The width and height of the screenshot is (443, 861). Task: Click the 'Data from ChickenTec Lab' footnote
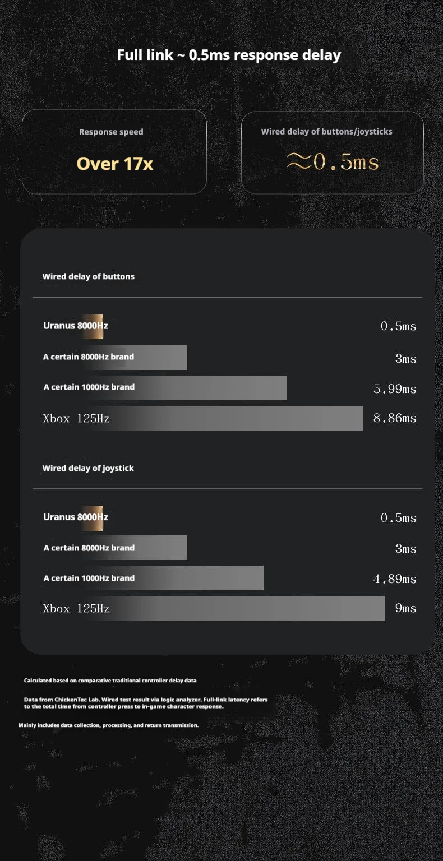click(146, 703)
